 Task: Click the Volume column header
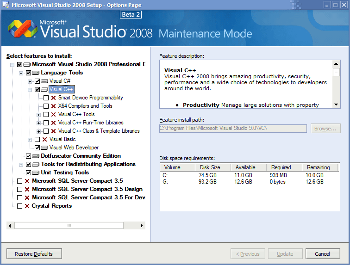tap(177, 167)
